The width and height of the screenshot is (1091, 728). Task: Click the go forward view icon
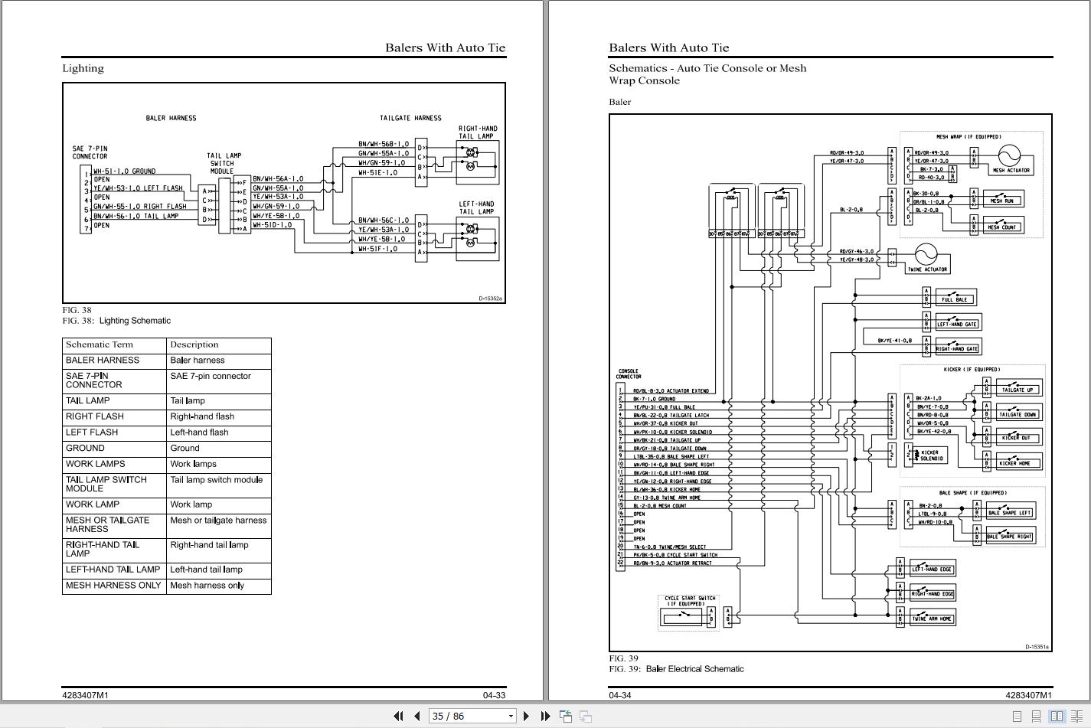(x=586, y=716)
